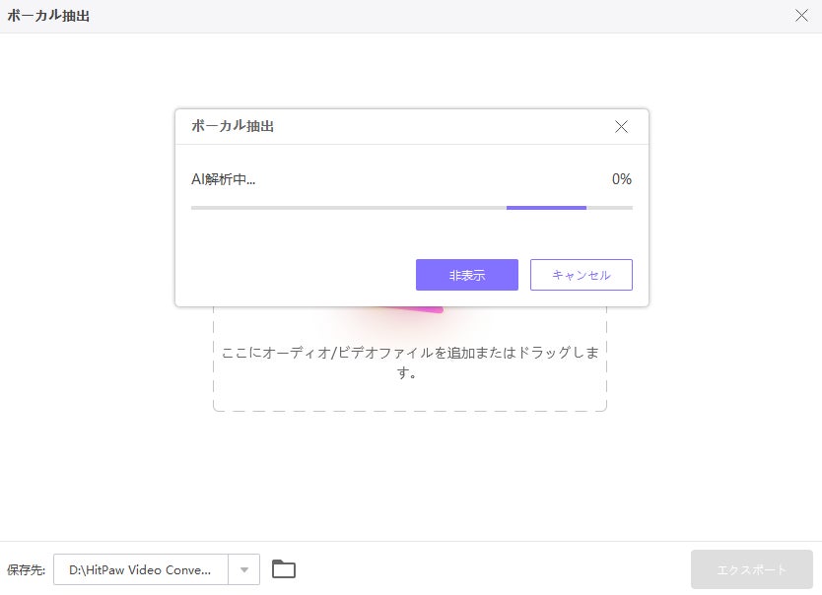Click the dialog title ボーカル抽出
Viewport: 822px width, 595px height.
[233, 126]
